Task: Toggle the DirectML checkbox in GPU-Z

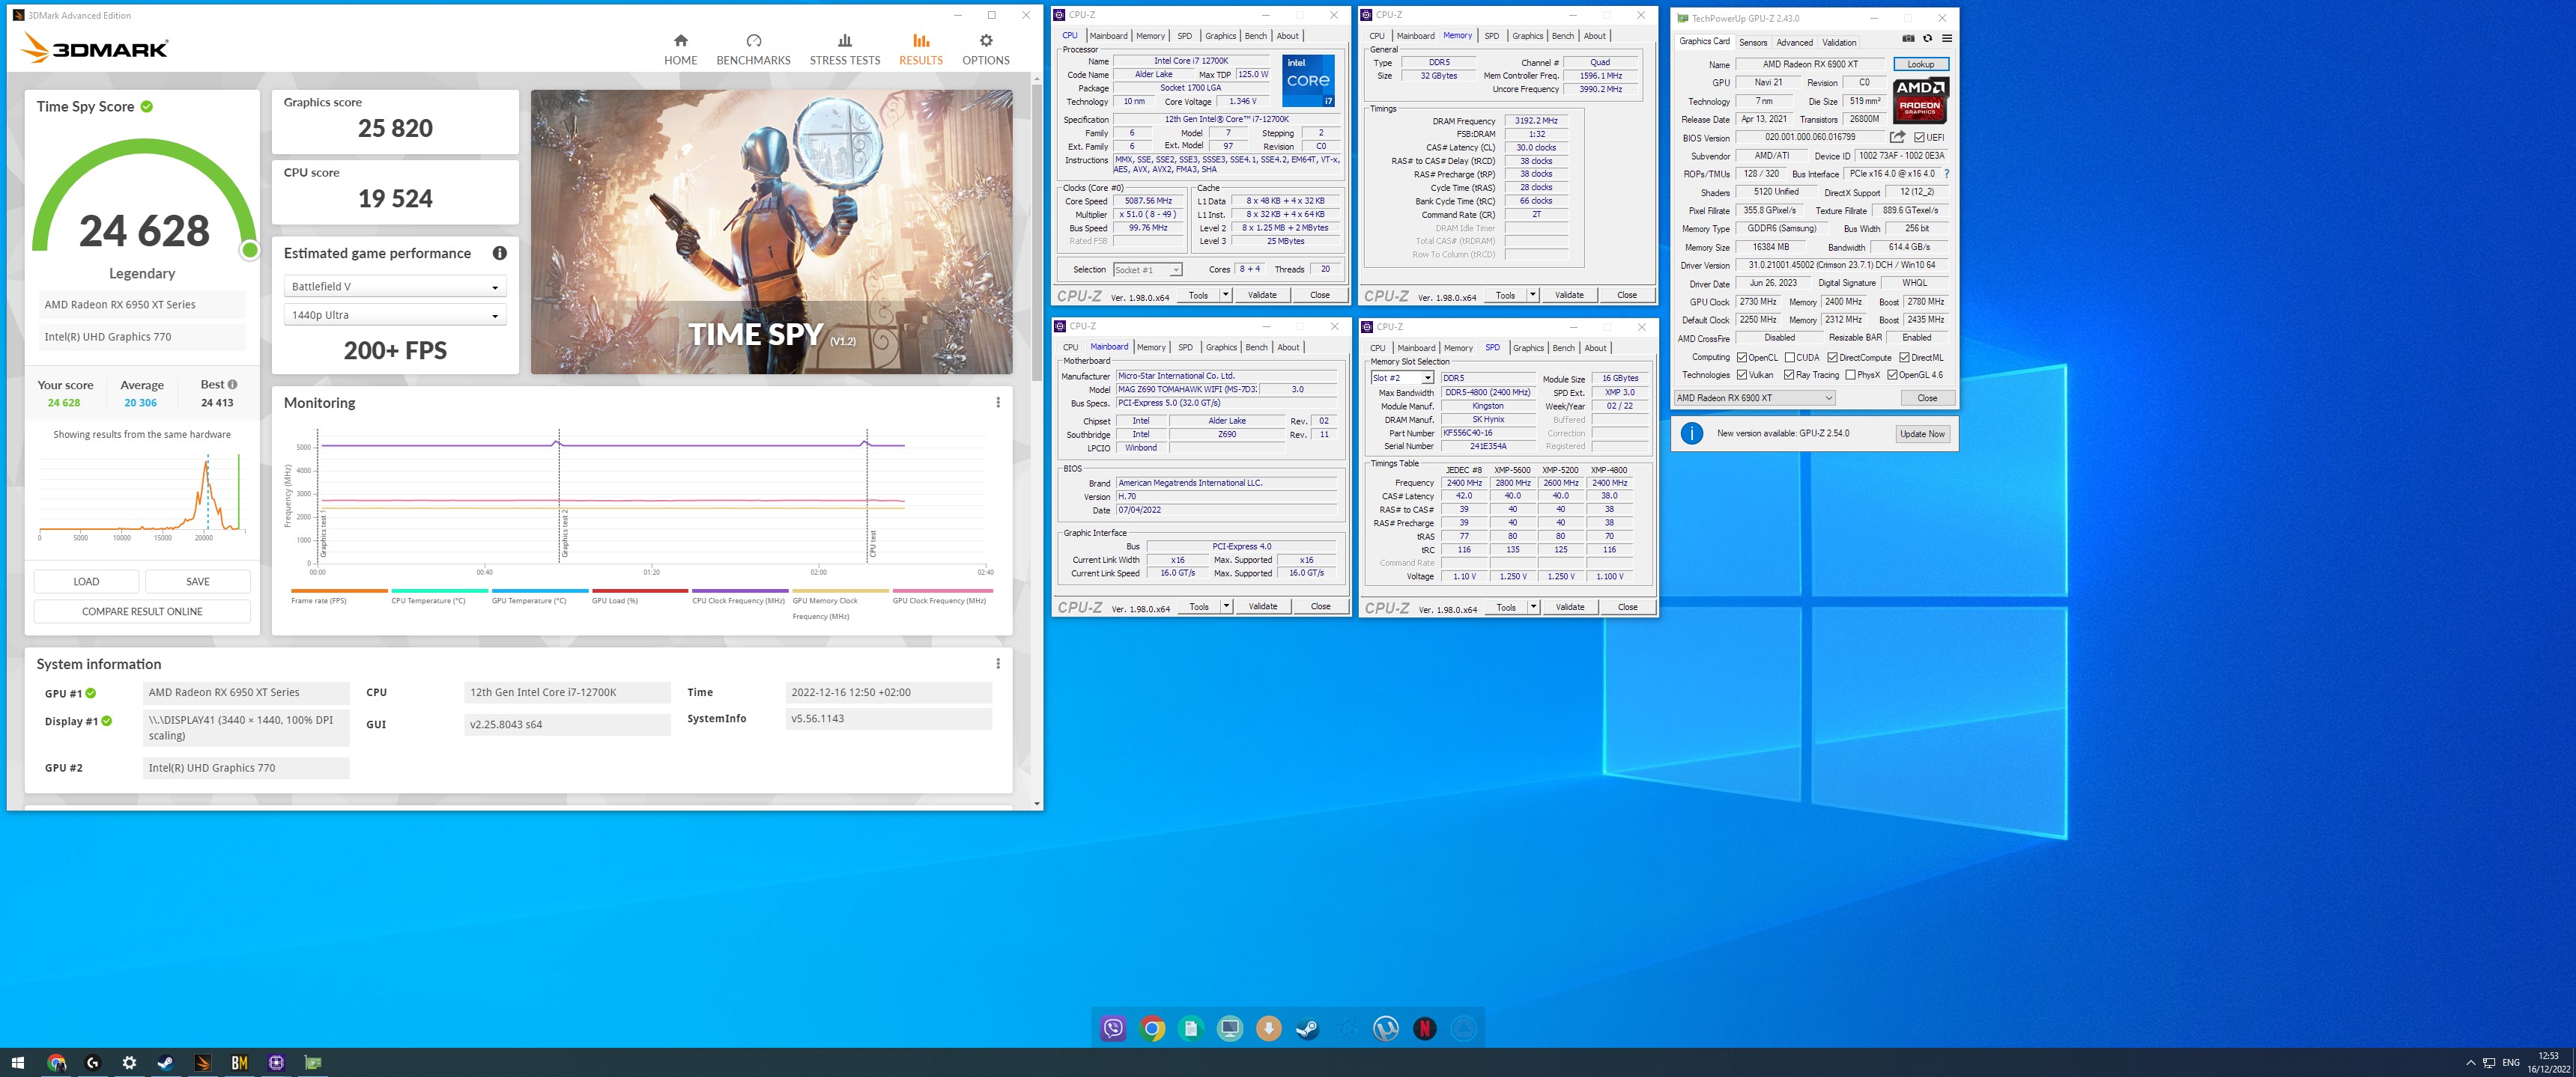Action: pyautogui.click(x=1905, y=358)
